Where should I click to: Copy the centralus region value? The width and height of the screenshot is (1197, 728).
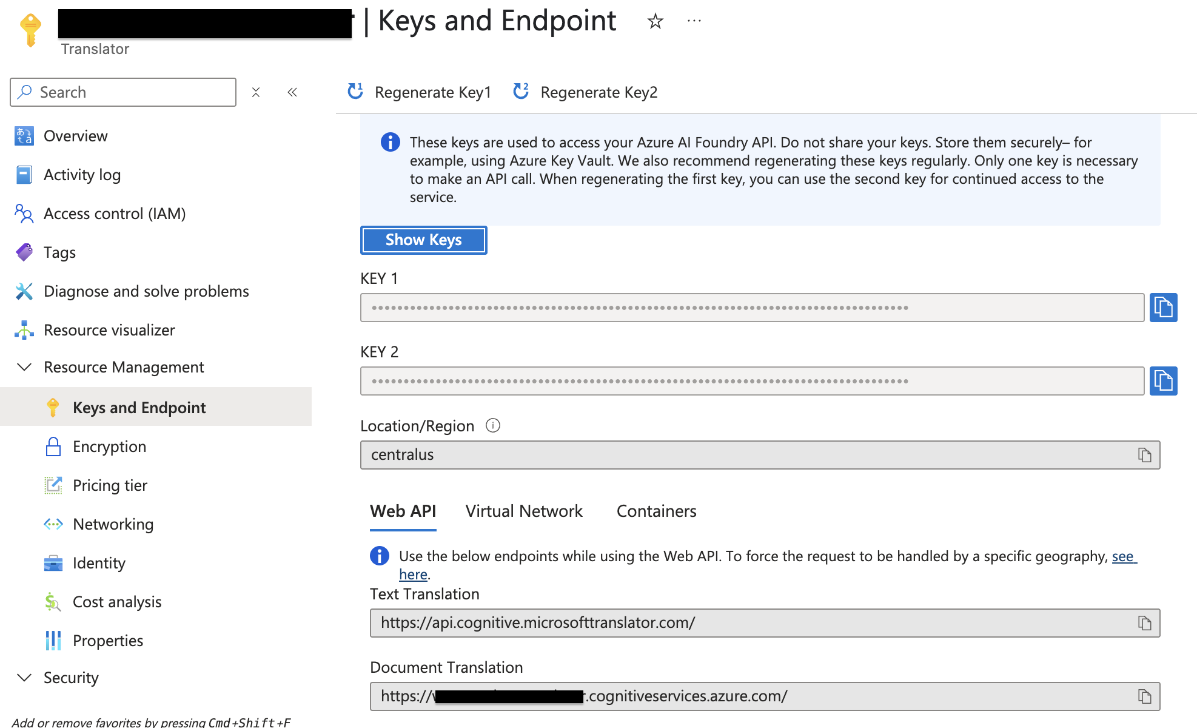(1144, 455)
